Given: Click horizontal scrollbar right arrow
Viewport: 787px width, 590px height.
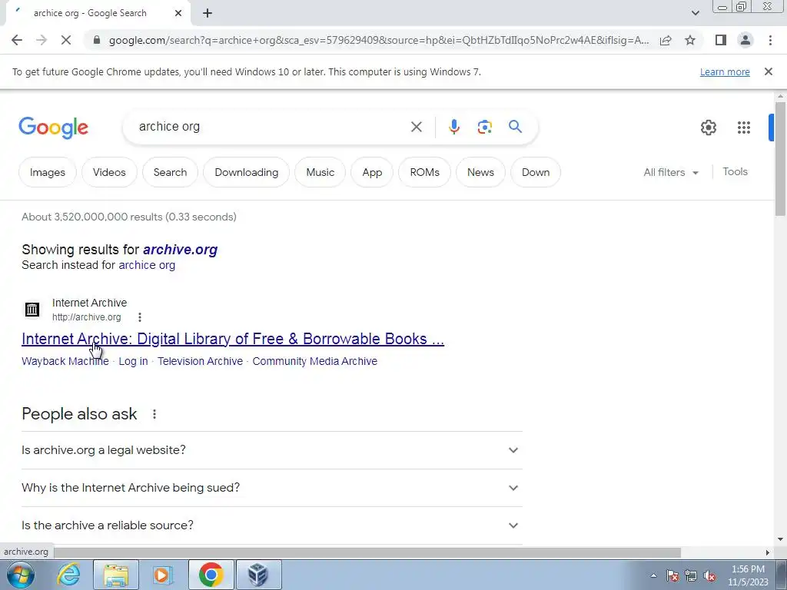Looking at the screenshot, I should pos(768,552).
